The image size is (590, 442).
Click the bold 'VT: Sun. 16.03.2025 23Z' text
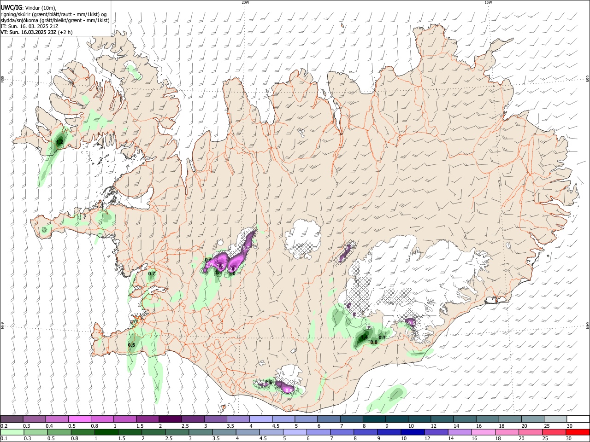(x=29, y=32)
